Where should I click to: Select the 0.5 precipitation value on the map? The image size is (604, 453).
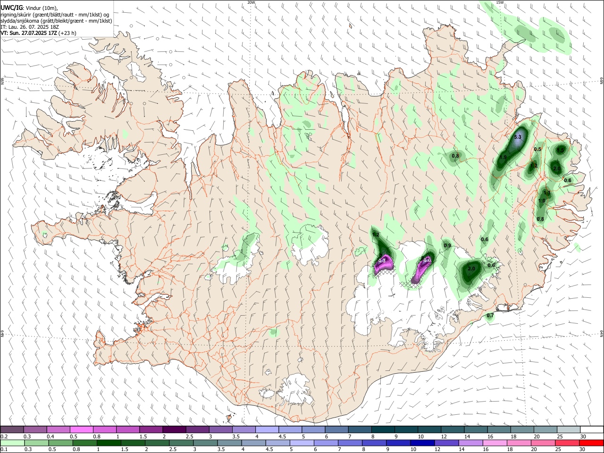[x=537, y=149]
